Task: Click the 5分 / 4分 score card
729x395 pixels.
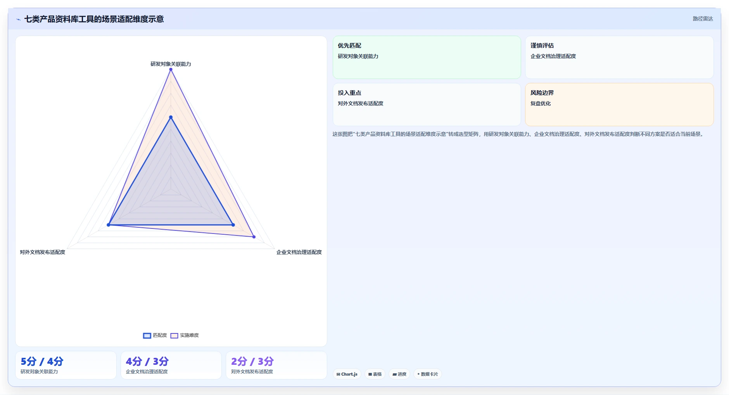Action: pos(66,365)
